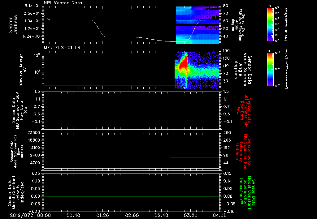Click the red "MU Scanner Int Raw Data" label

(x=244, y=110)
